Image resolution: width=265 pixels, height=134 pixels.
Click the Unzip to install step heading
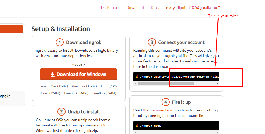[x=84, y=112]
